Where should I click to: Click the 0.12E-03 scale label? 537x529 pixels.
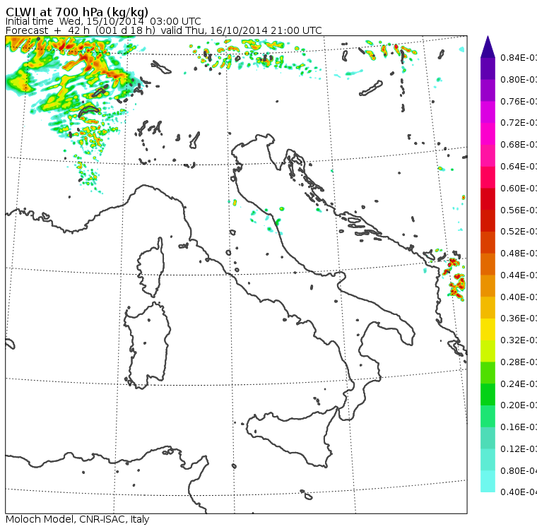click(x=519, y=449)
